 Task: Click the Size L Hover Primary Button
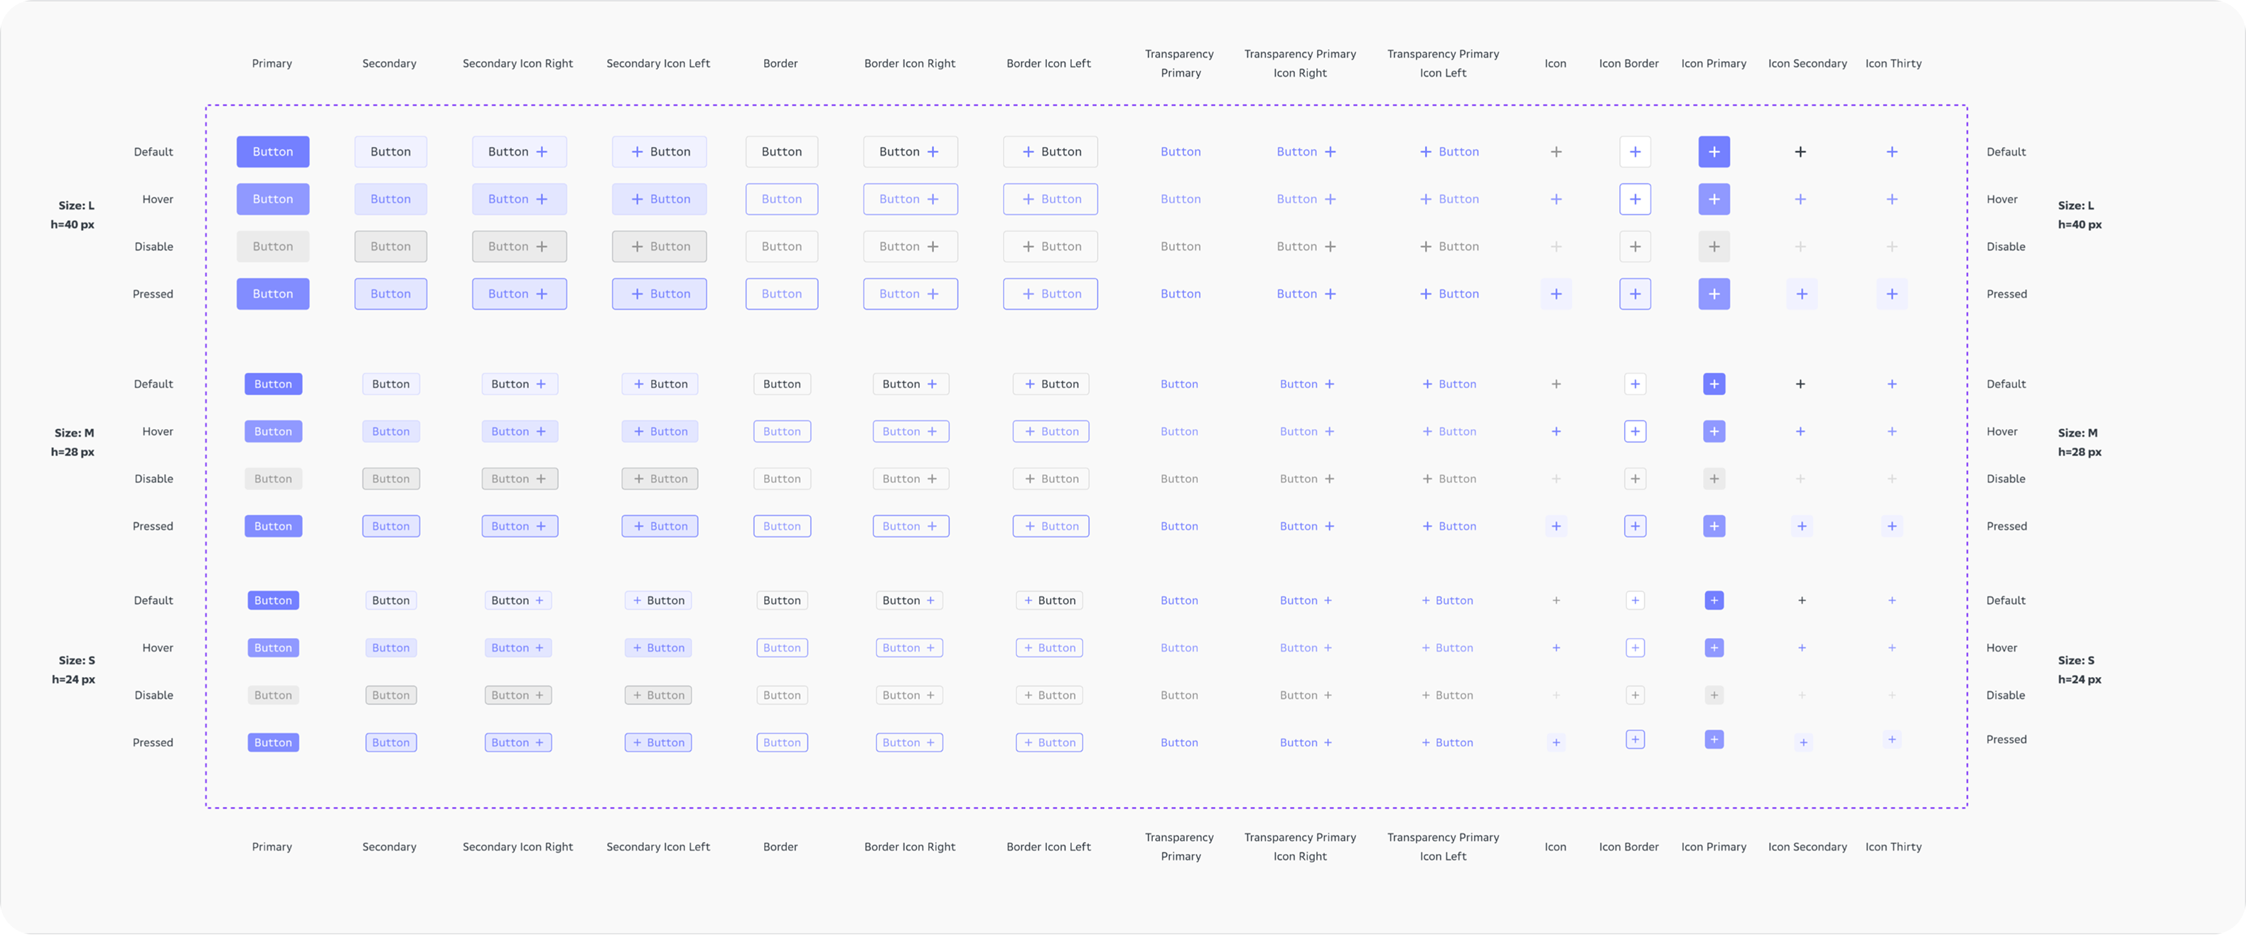272,199
